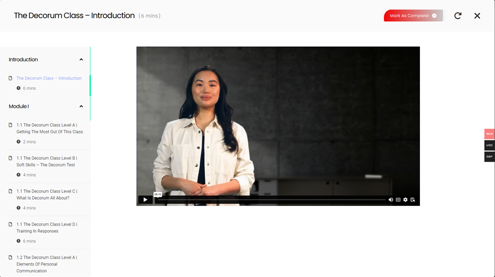Screen dimensions: 495x277
Task: Open the video transcript search icon
Action: point(413,200)
